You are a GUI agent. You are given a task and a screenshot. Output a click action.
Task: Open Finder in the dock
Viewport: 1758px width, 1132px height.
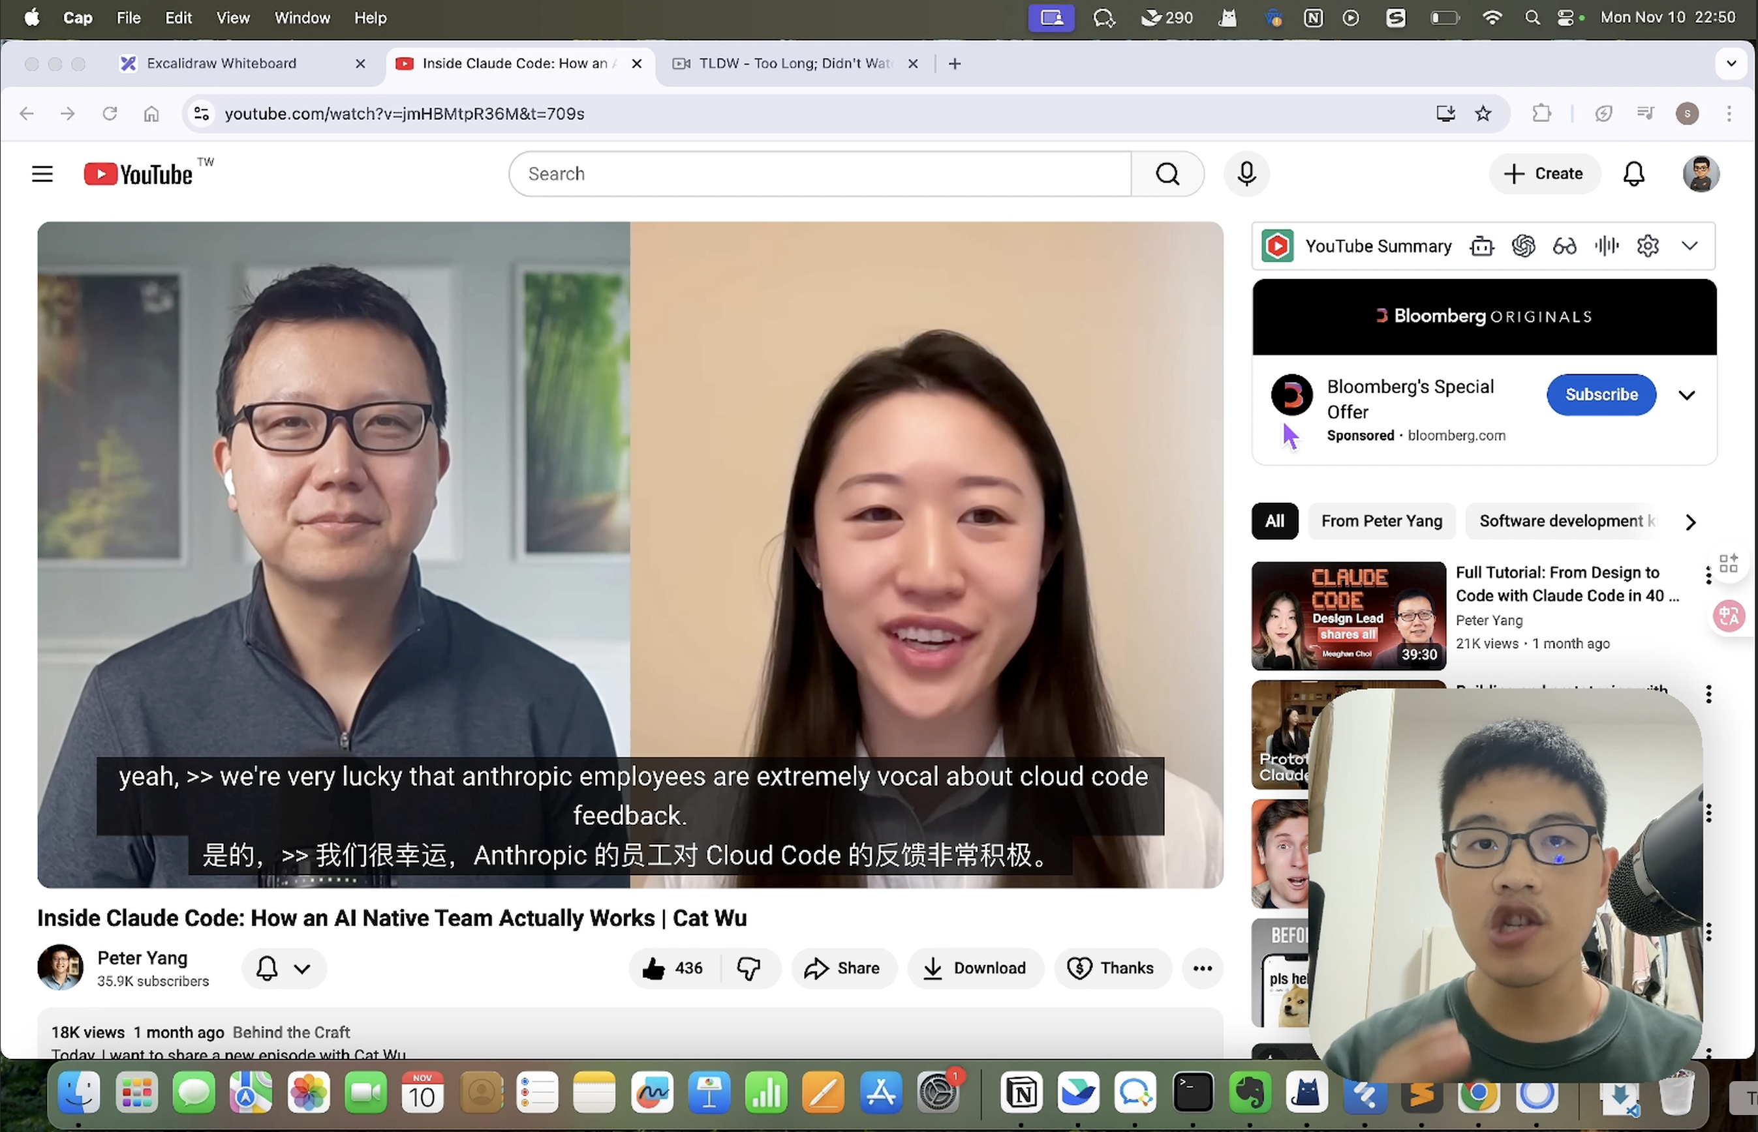pyautogui.click(x=80, y=1093)
